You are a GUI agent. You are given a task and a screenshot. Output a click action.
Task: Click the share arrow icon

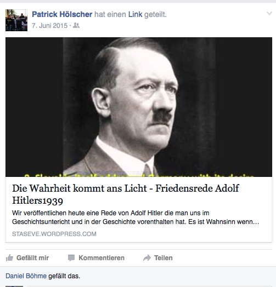[147, 258]
